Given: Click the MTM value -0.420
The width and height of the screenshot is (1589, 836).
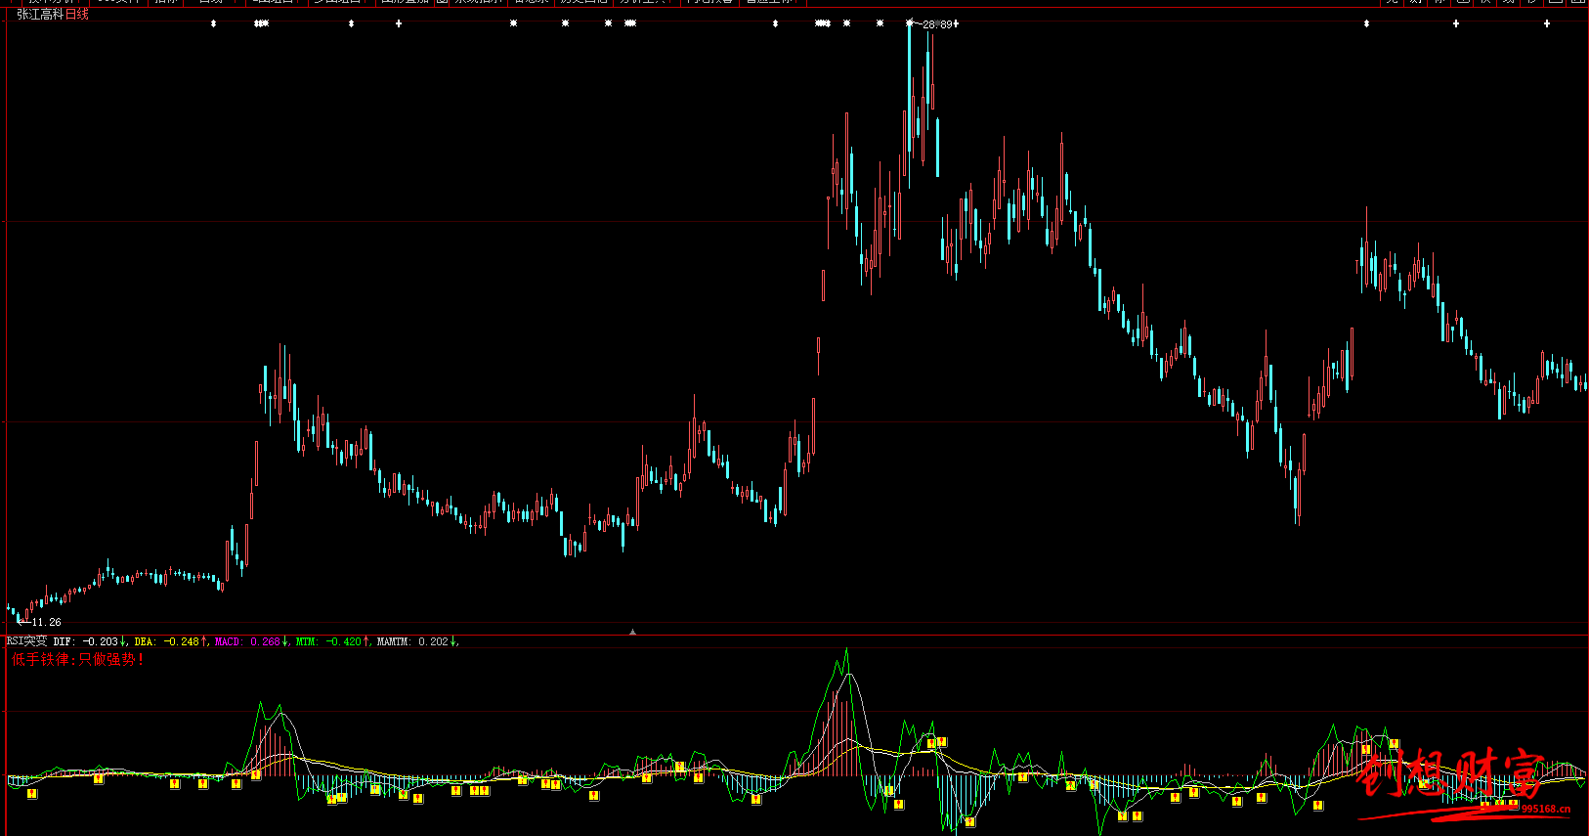Looking at the screenshot, I should point(343,641).
